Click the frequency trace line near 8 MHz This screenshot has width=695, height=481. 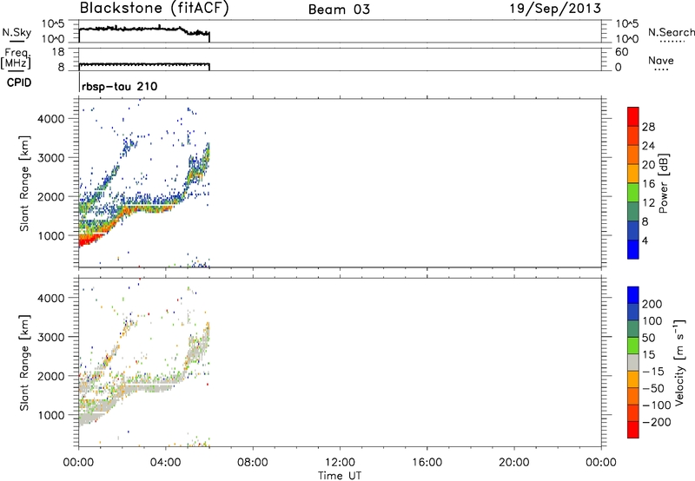(x=144, y=64)
